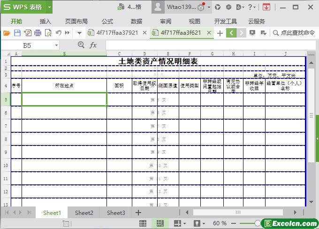Go to previous document tab arrow
Viewport: 319px width, 229px height.
231,33
